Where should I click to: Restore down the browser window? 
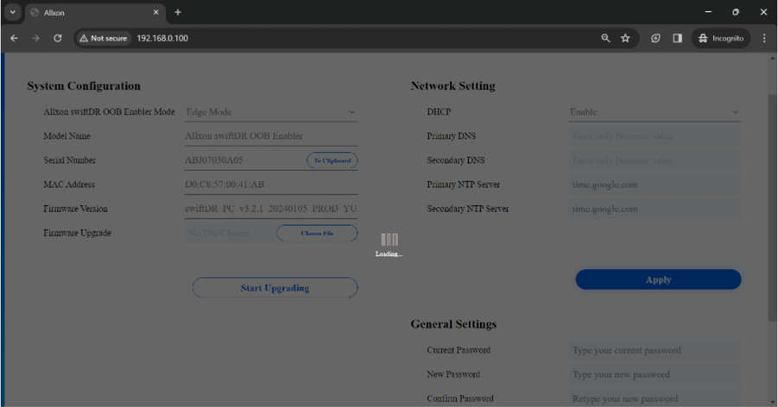[x=736, y=12]
